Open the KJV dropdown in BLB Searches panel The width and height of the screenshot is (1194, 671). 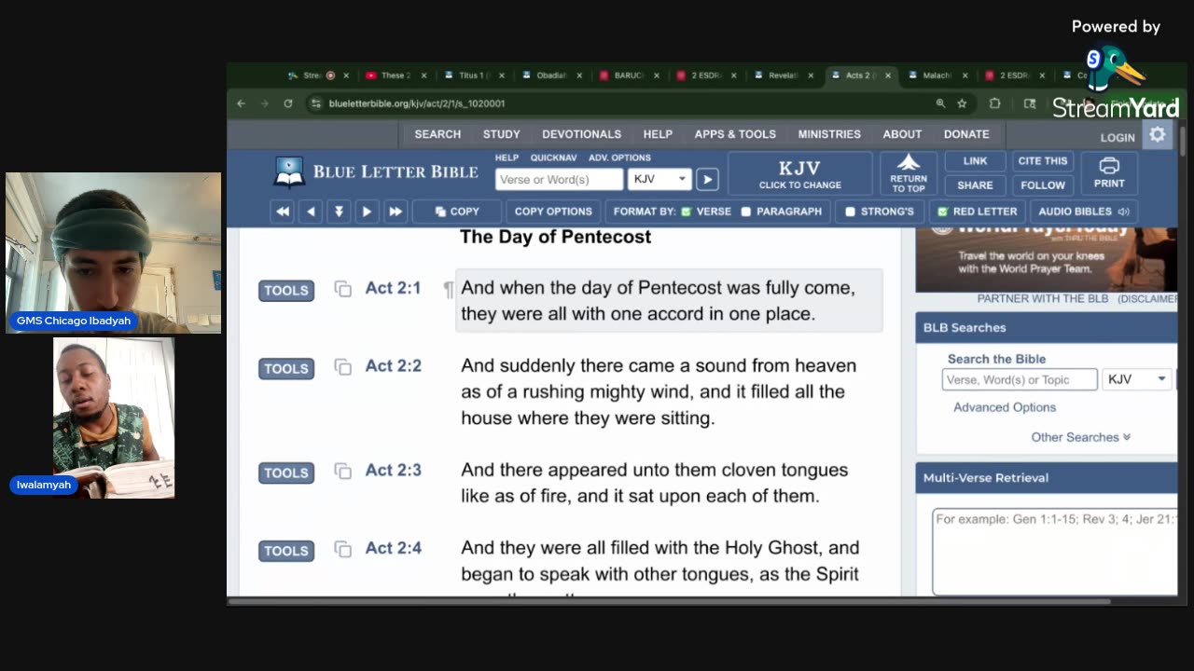click(1137, 379)
